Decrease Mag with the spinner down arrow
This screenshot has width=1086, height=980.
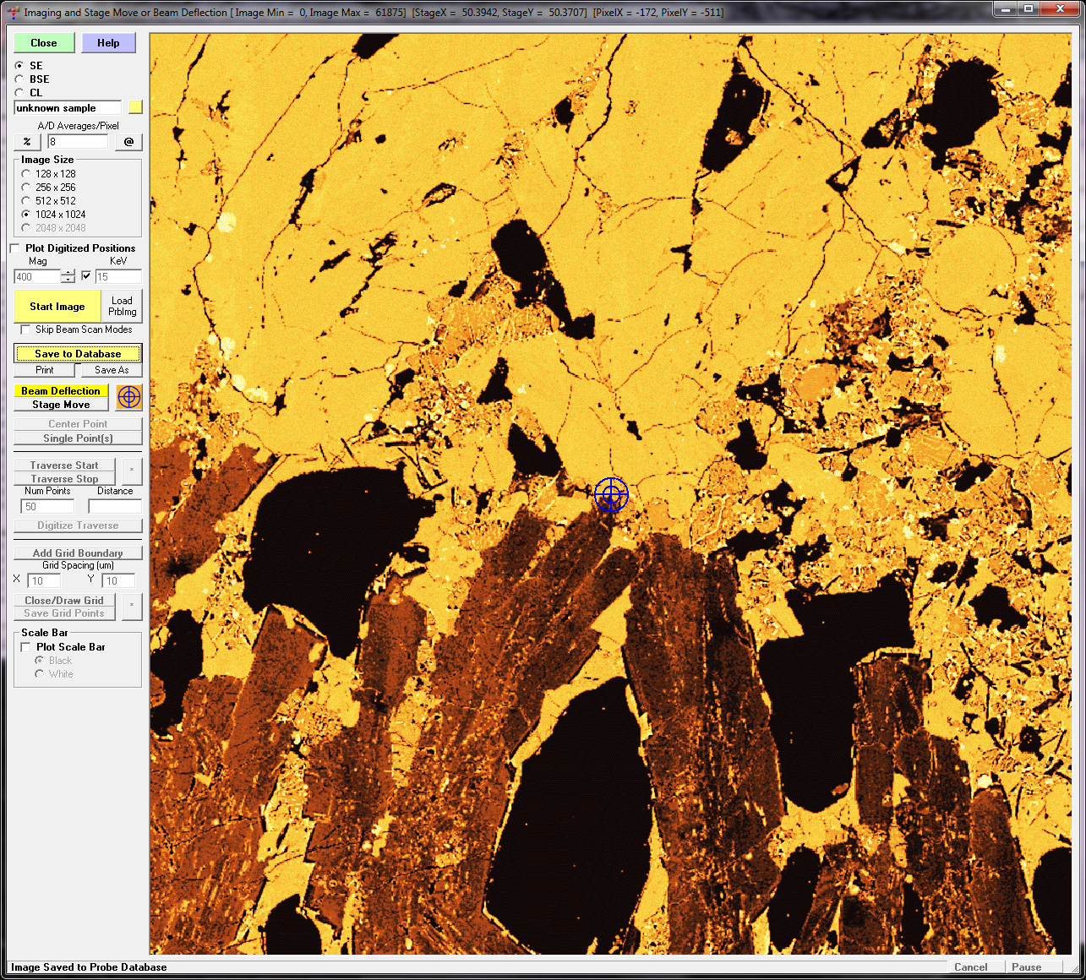point(68,280)
